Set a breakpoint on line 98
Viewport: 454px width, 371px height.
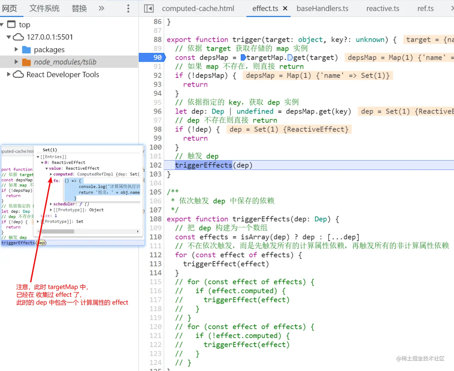(157, 129)
